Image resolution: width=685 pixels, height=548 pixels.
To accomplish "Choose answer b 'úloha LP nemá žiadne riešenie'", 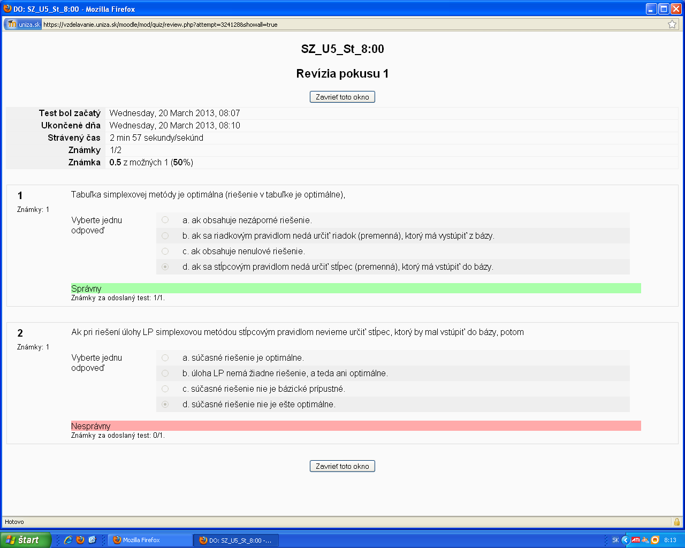I will (x=165, y=373).
